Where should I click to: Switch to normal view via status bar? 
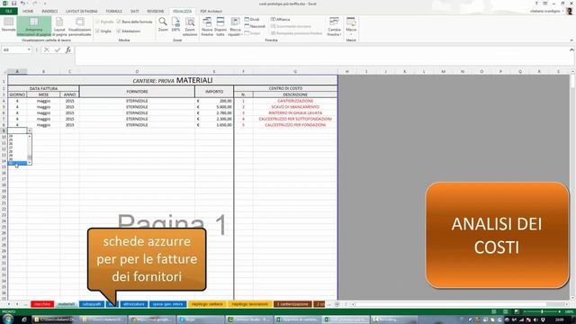(x=494, y=312)
